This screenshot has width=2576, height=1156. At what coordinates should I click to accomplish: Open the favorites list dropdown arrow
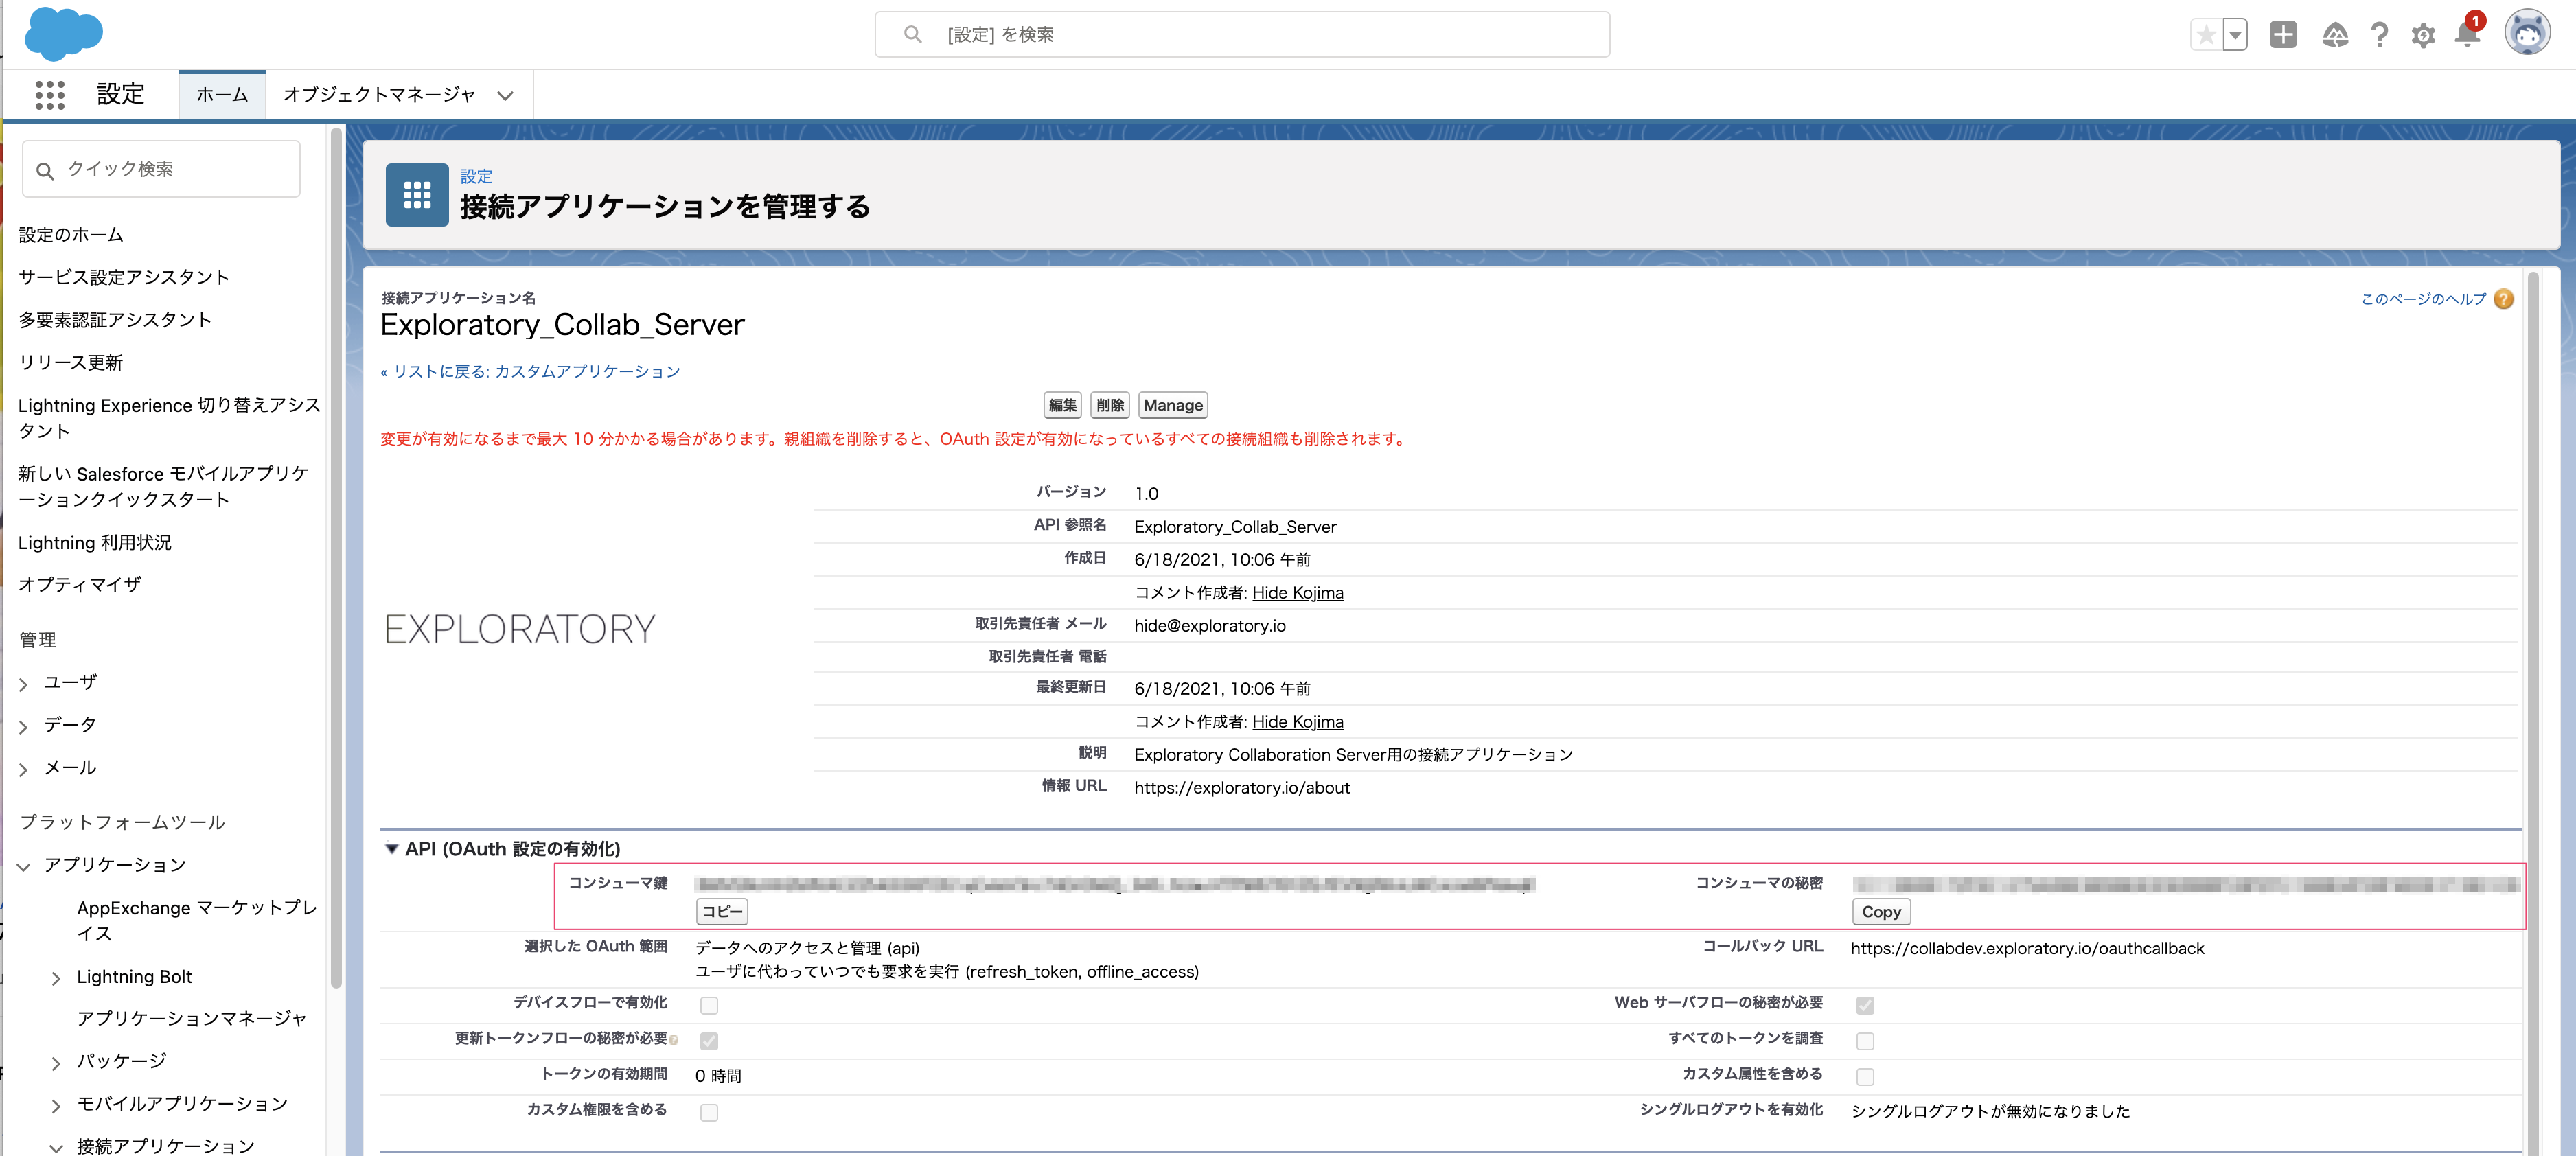pyautogui.click(x=2235, y=35)
